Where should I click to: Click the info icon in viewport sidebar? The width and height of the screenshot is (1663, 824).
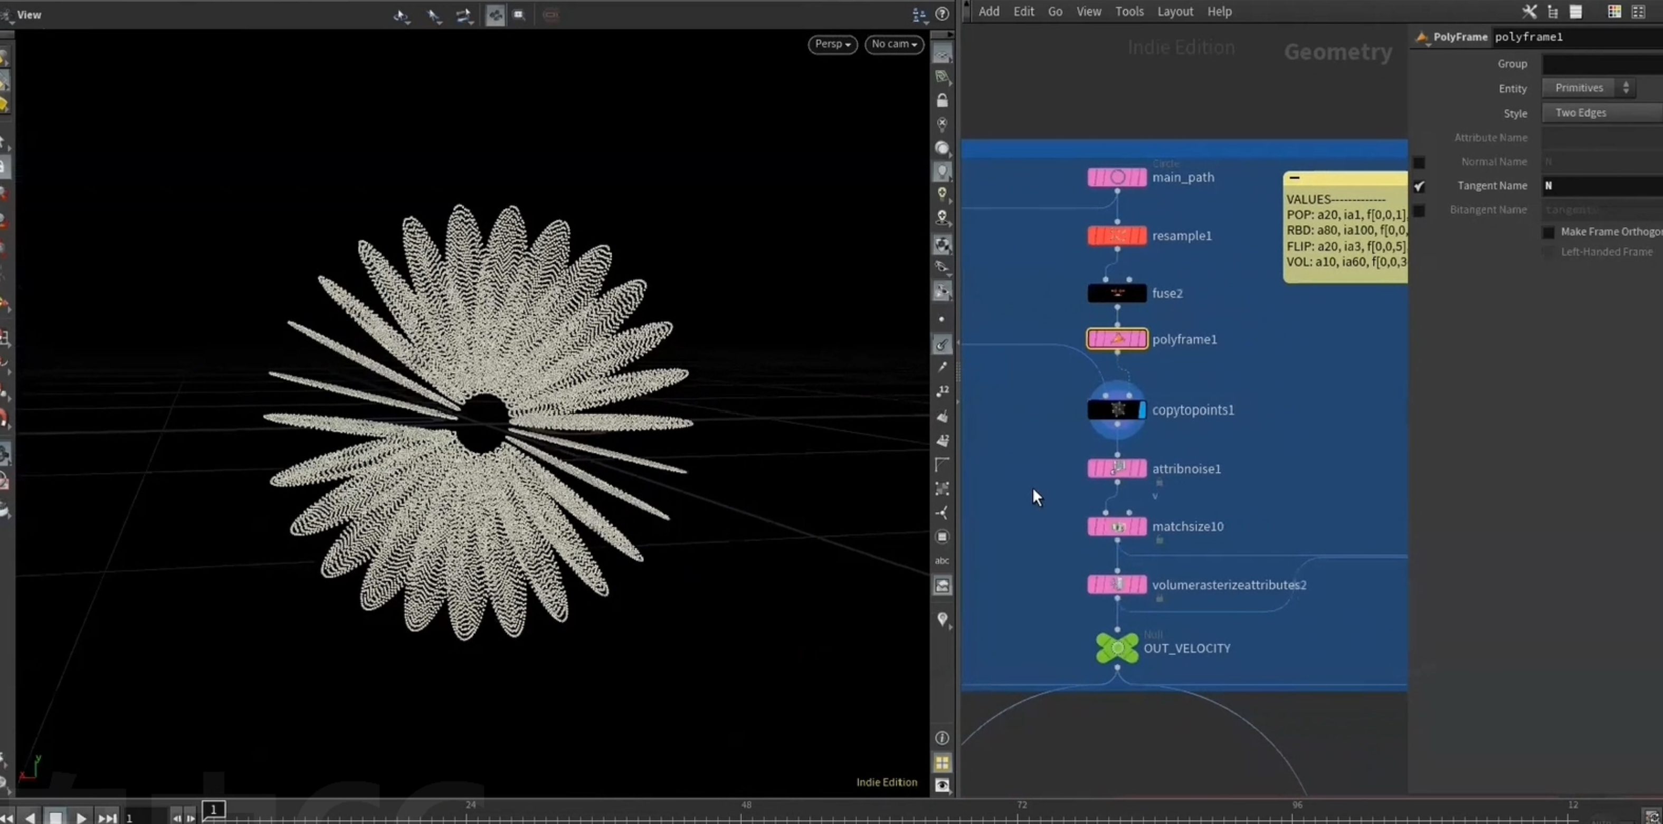pos(942,737)
